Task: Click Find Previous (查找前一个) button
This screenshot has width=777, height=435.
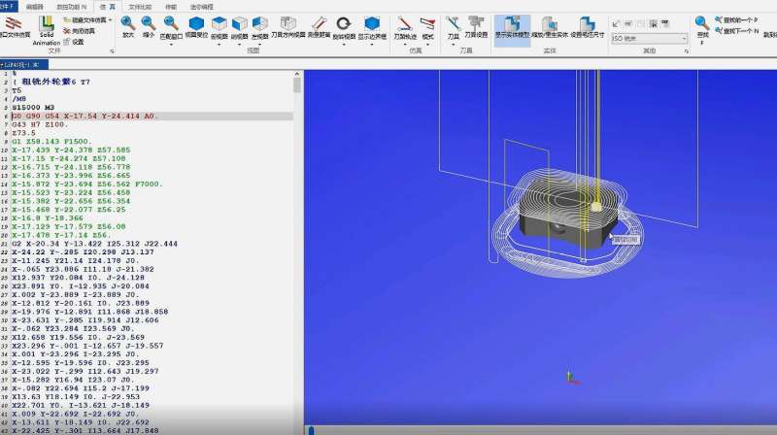Action: 740,18
